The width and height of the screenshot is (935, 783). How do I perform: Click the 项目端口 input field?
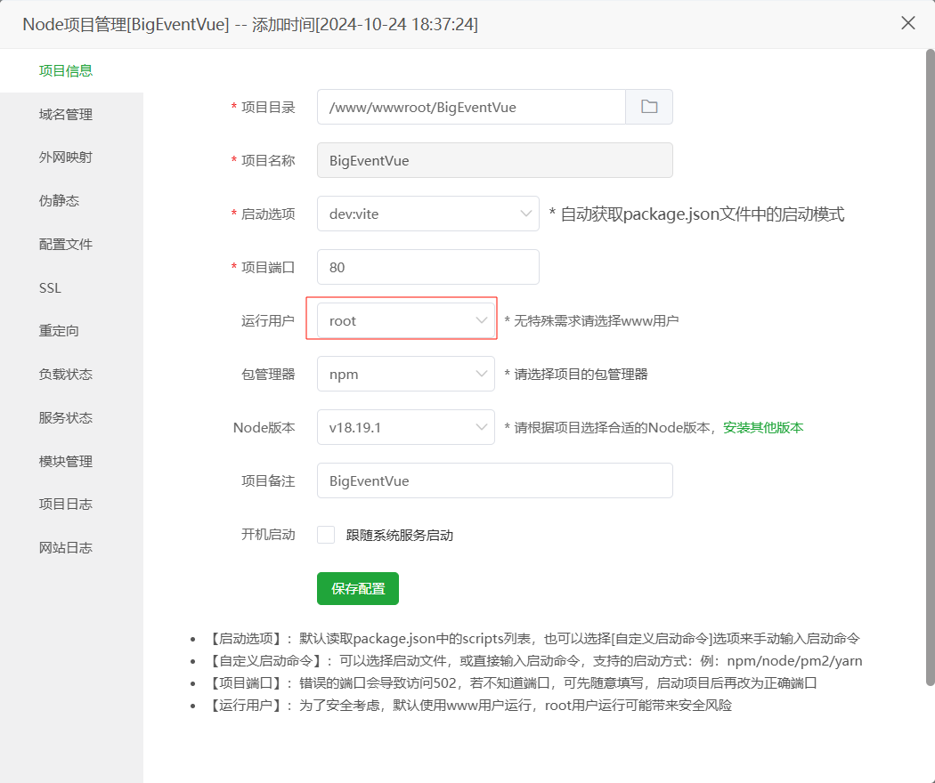click(x=427, y=267)
